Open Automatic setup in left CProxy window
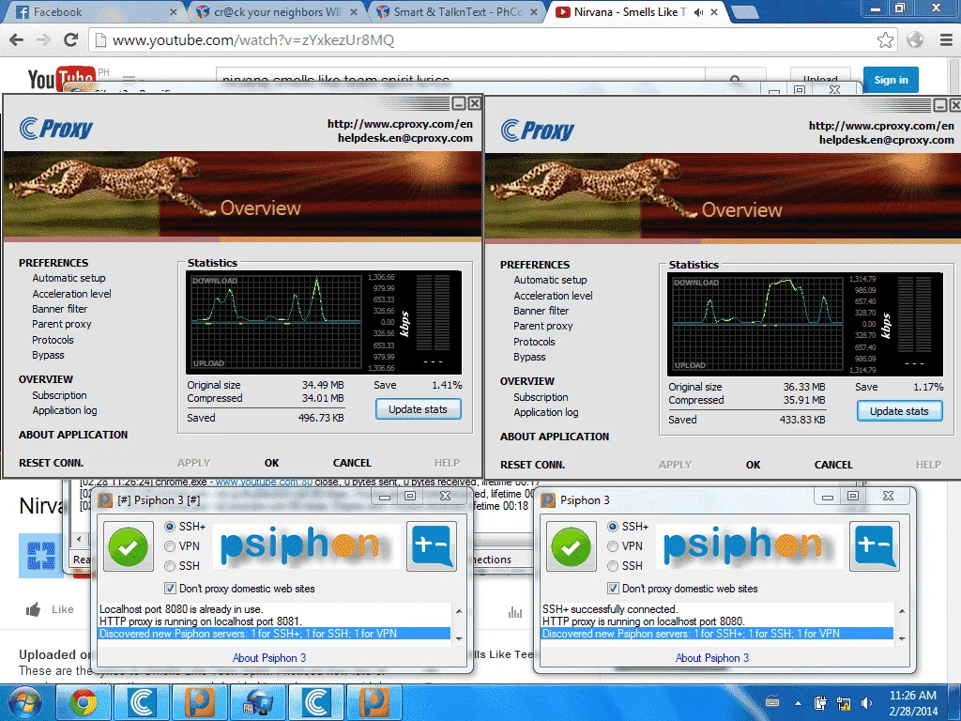The height and width of the screenshot is (721, 961). (x=69, y=278)
